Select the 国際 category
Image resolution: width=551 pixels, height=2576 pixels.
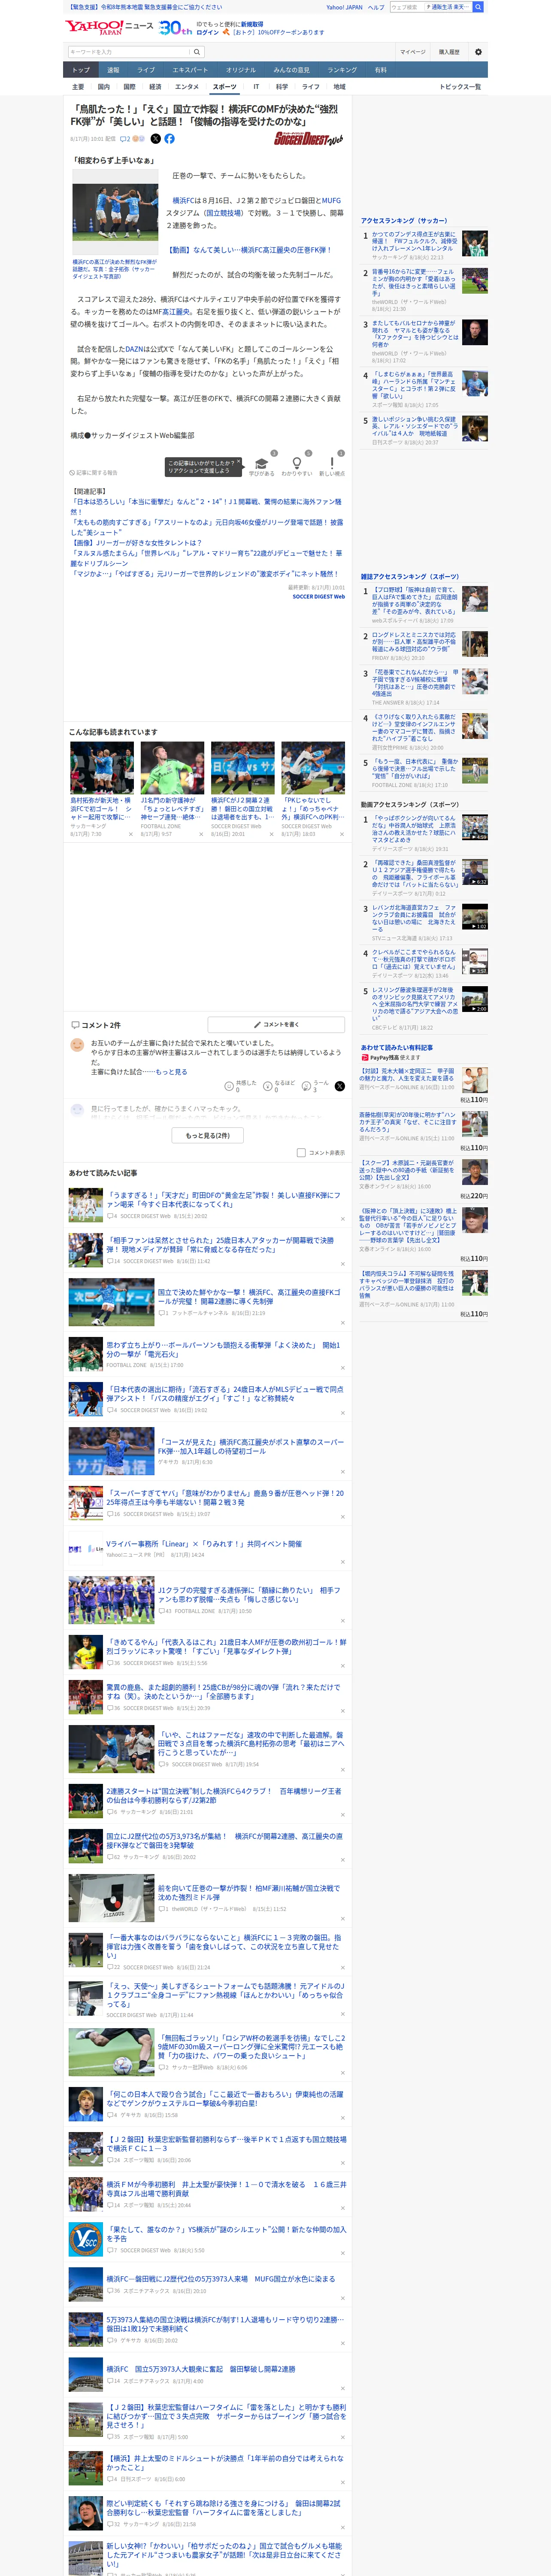tap(129, 87)
